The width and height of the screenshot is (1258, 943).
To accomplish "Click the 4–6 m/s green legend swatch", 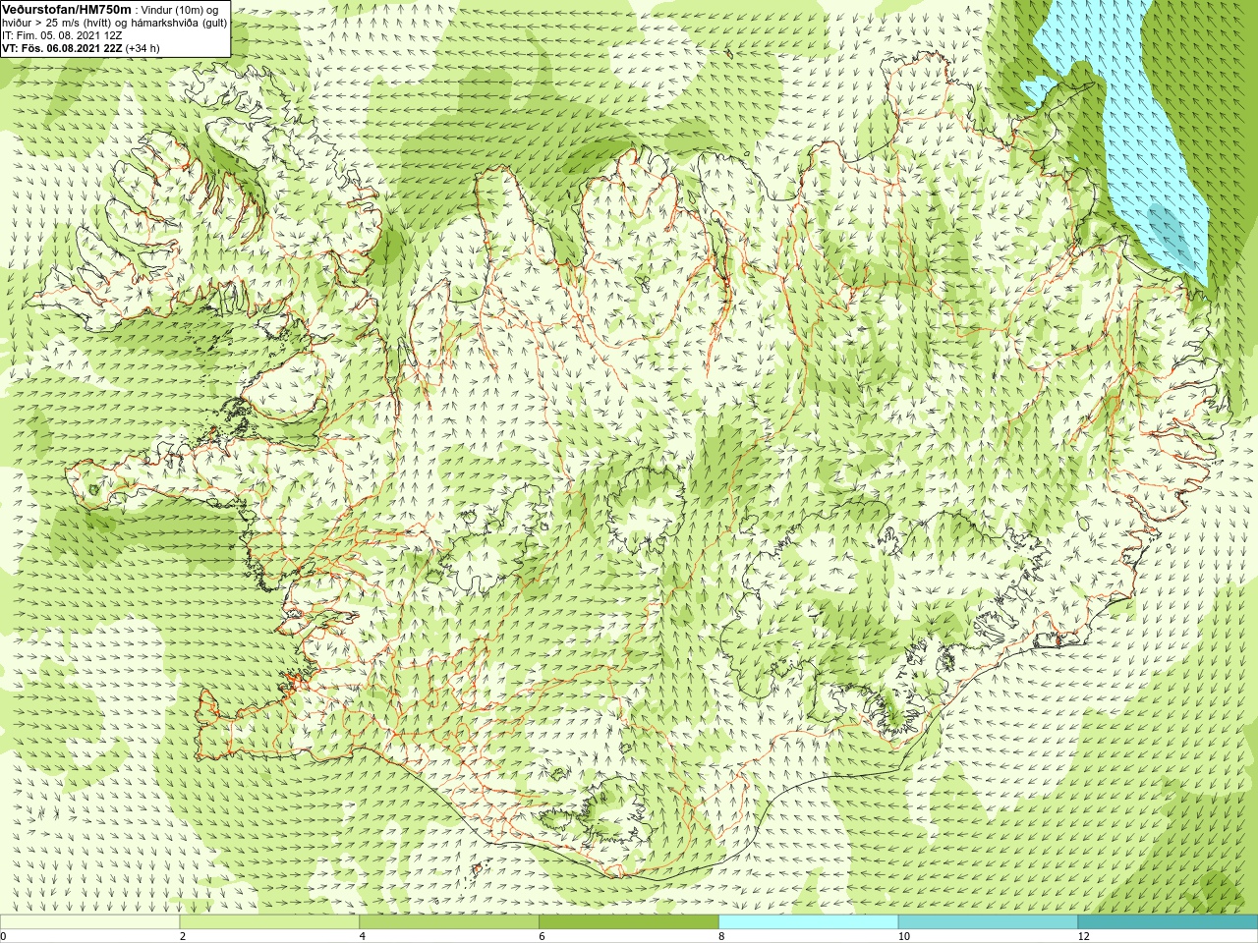I will (x=449, y=922).
